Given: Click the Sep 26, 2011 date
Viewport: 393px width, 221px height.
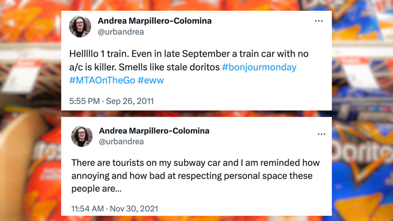Looking at the screenshot, I should pyautogui.click(x=130, y=101).
